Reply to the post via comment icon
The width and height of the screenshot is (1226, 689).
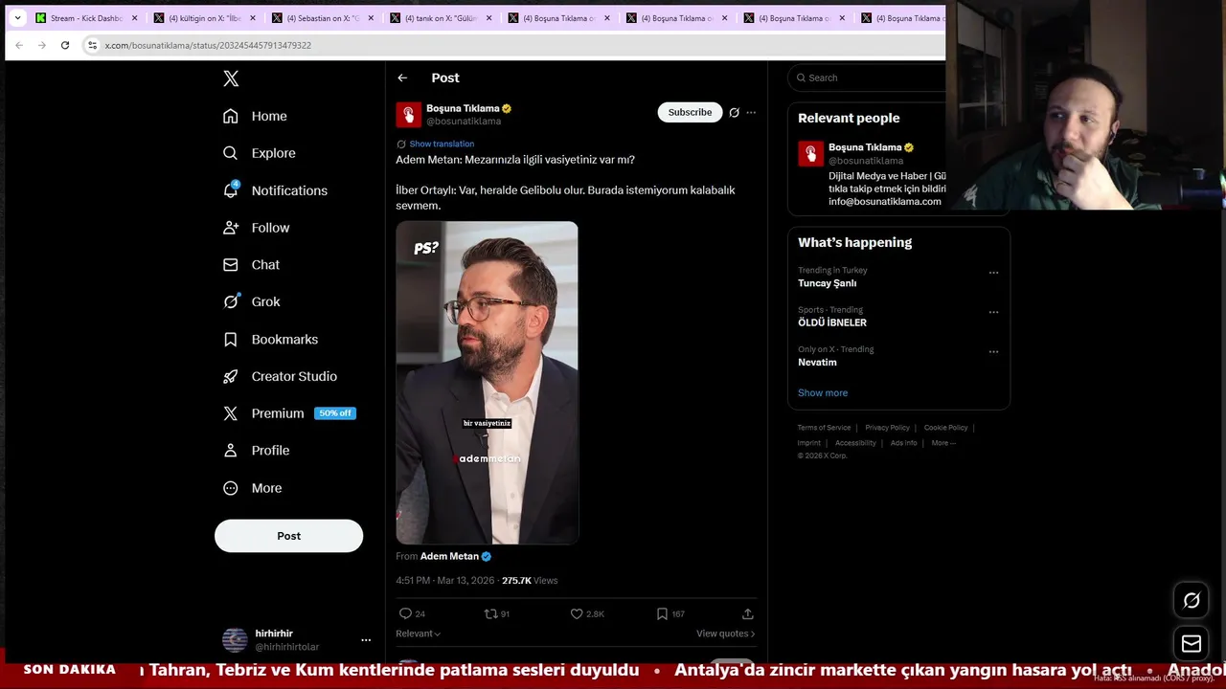[405, 613]
